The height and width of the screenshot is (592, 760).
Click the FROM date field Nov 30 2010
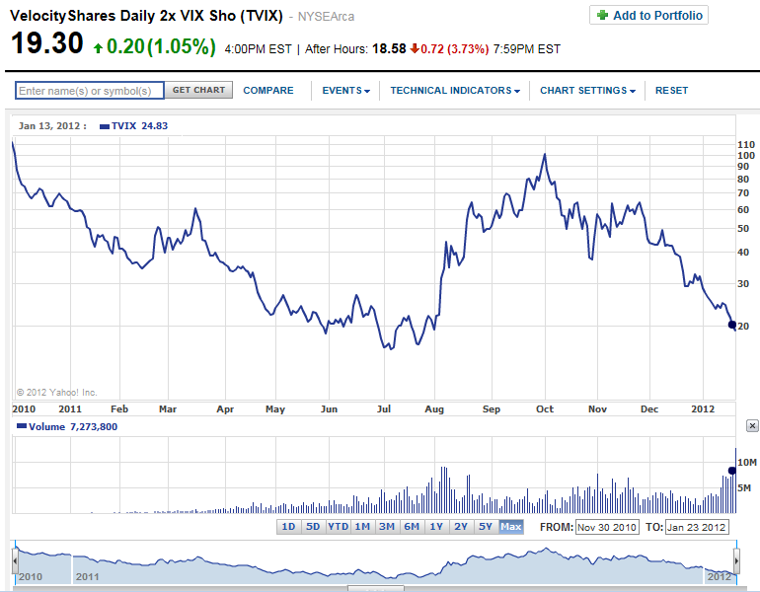coord(607,527)
